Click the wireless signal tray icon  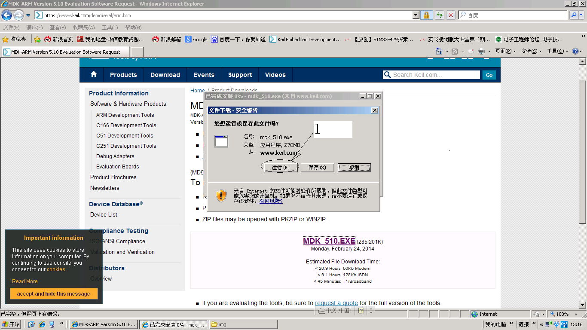click(x=564, y=324)
